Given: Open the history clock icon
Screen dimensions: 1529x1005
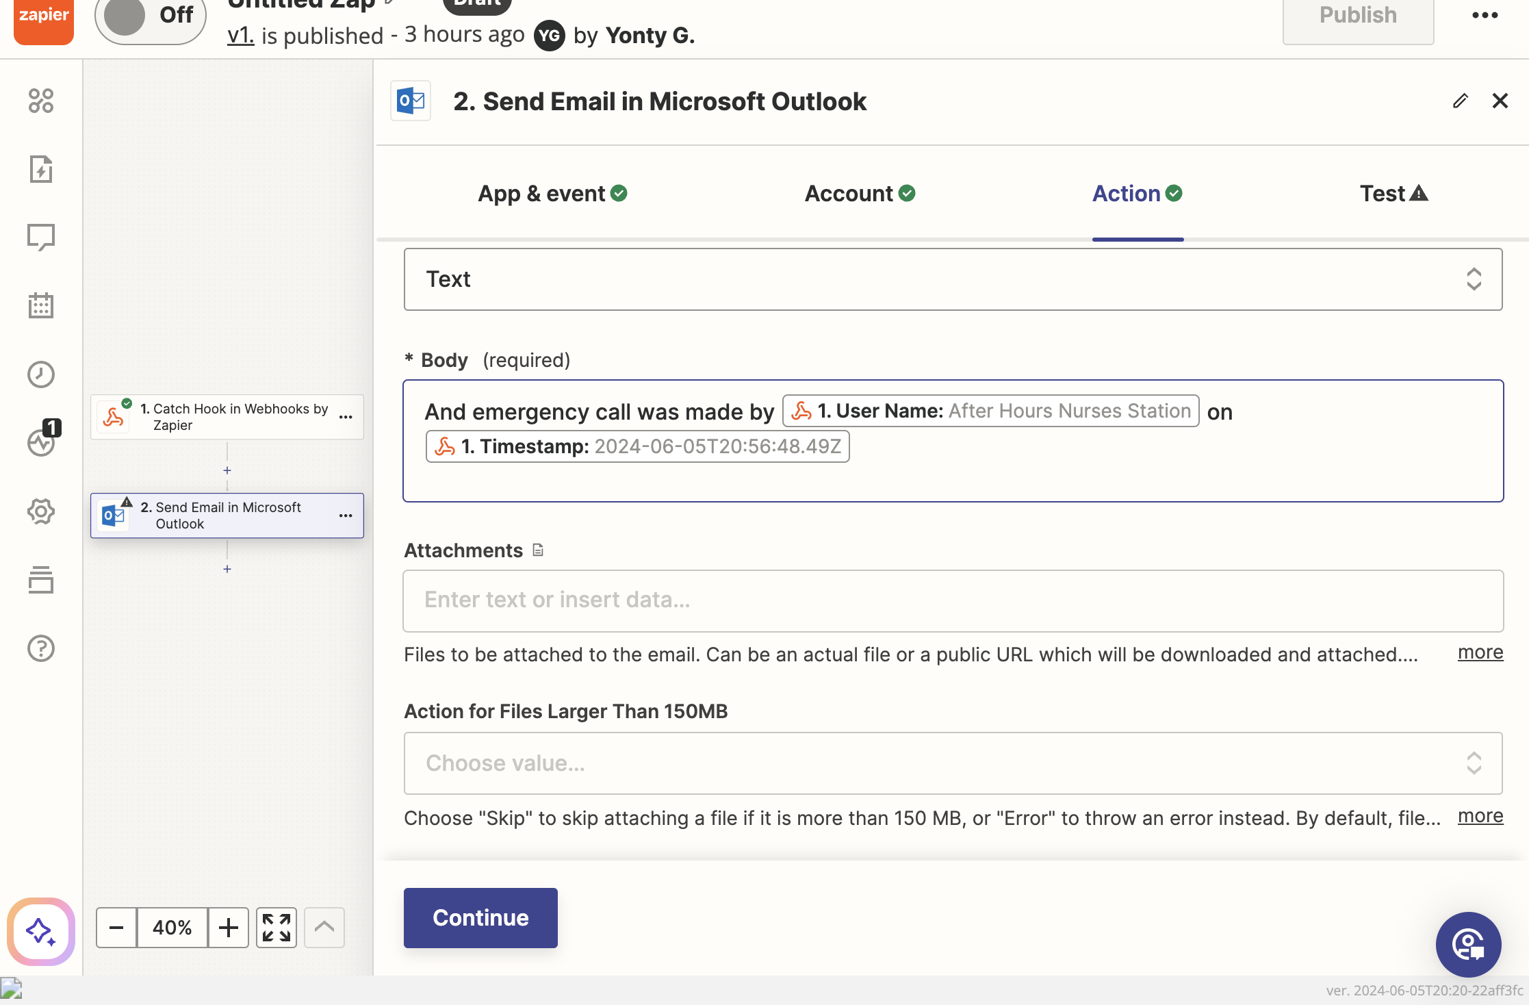Looking at the screenshot, I should click(x=41, y=374).
